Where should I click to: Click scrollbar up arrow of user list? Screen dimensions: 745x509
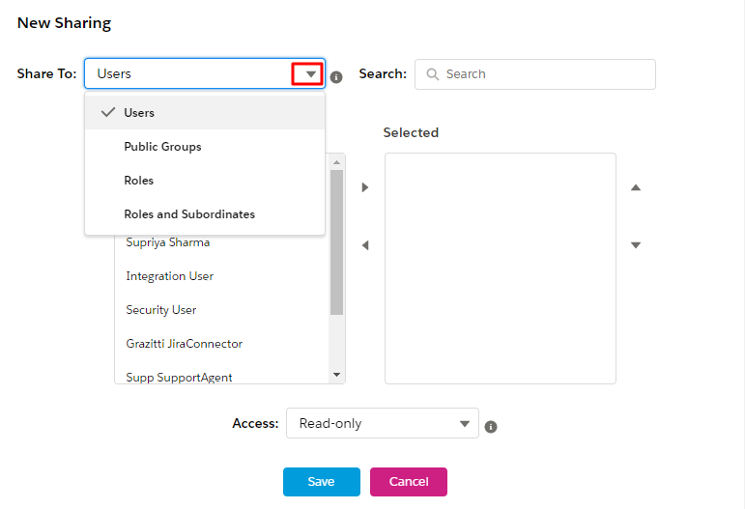pos(337,162)
